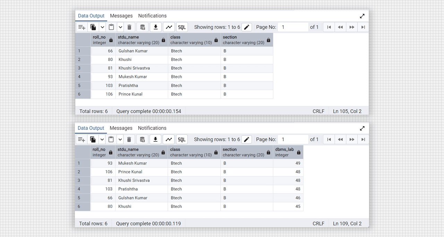Go to first page in bottom panel

click(329, 139)
